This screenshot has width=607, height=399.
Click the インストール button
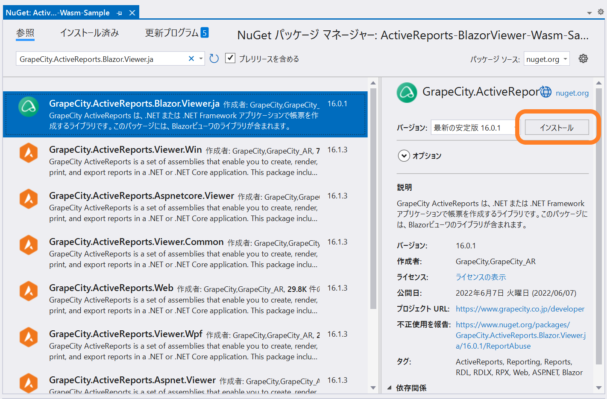pos(557,128)
